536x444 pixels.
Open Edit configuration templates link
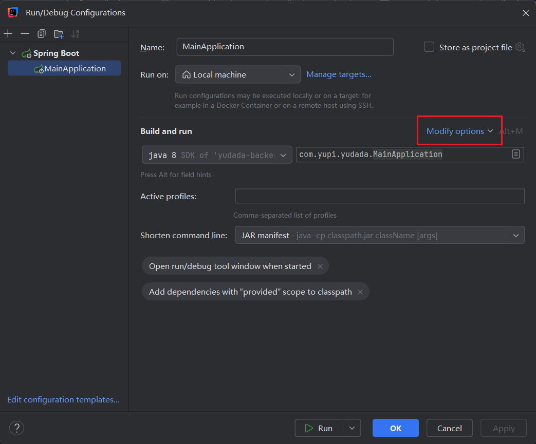click(x=64, y=399)
